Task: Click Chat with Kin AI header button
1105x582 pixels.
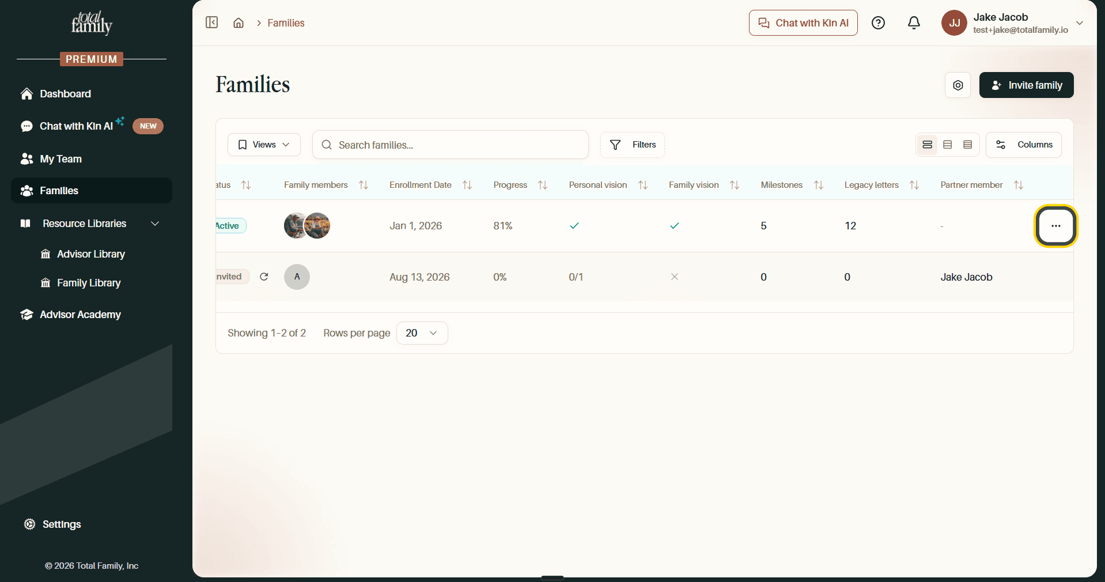Action: point(803,23)
